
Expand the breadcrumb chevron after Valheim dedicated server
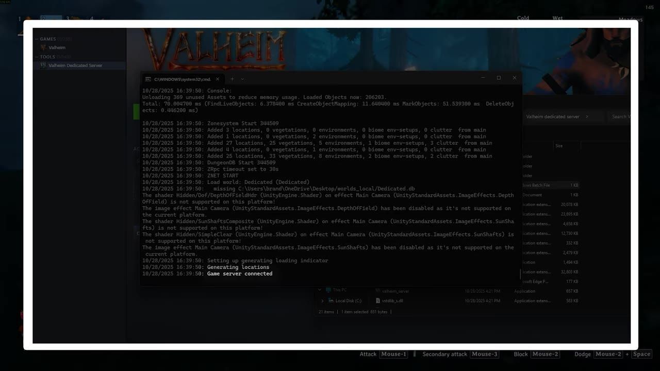[x=587, y=117]
